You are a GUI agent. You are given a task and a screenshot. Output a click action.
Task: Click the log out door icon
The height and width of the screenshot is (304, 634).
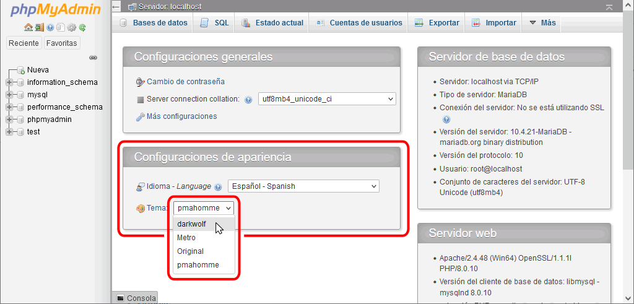coord(39,27)
